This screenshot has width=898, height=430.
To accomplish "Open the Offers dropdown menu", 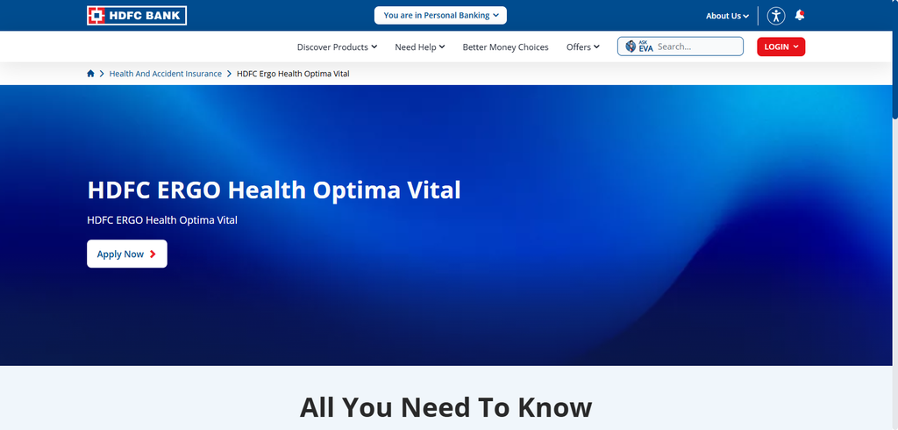I will point(583,47).
